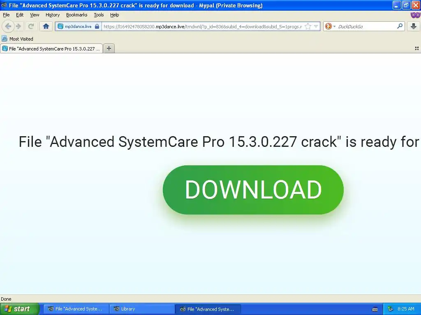Viewport: 421px width, 315px height.
Task: Open the Windows start menu
Action: [19, 309]
